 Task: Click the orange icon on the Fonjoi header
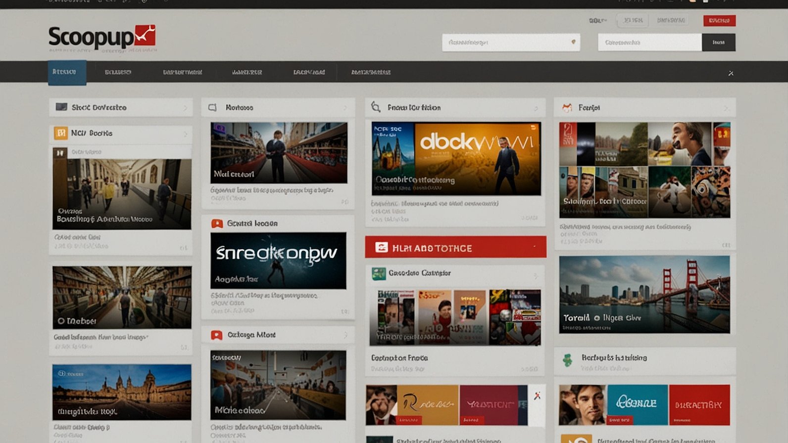[x=567, y=107]
